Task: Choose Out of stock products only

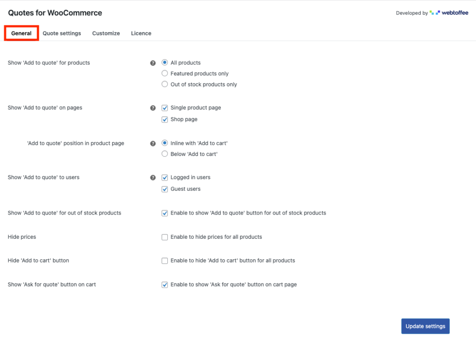Action: (165, 84)
